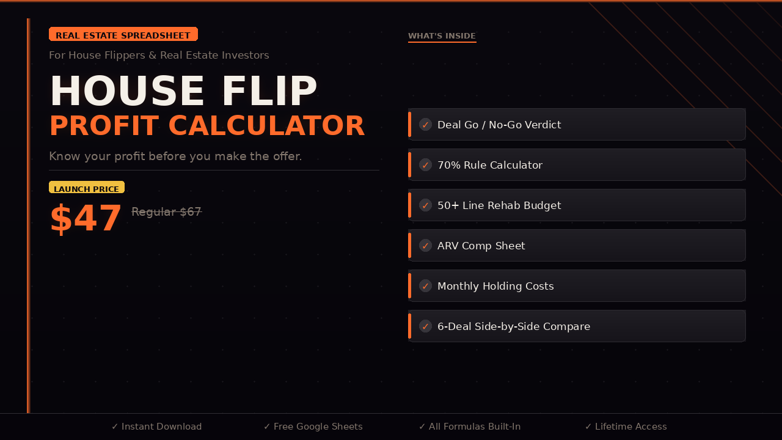782x440 pixels.
Task: Click the 70% Rule Calculator checkmark icon
Action: point(425,165)
